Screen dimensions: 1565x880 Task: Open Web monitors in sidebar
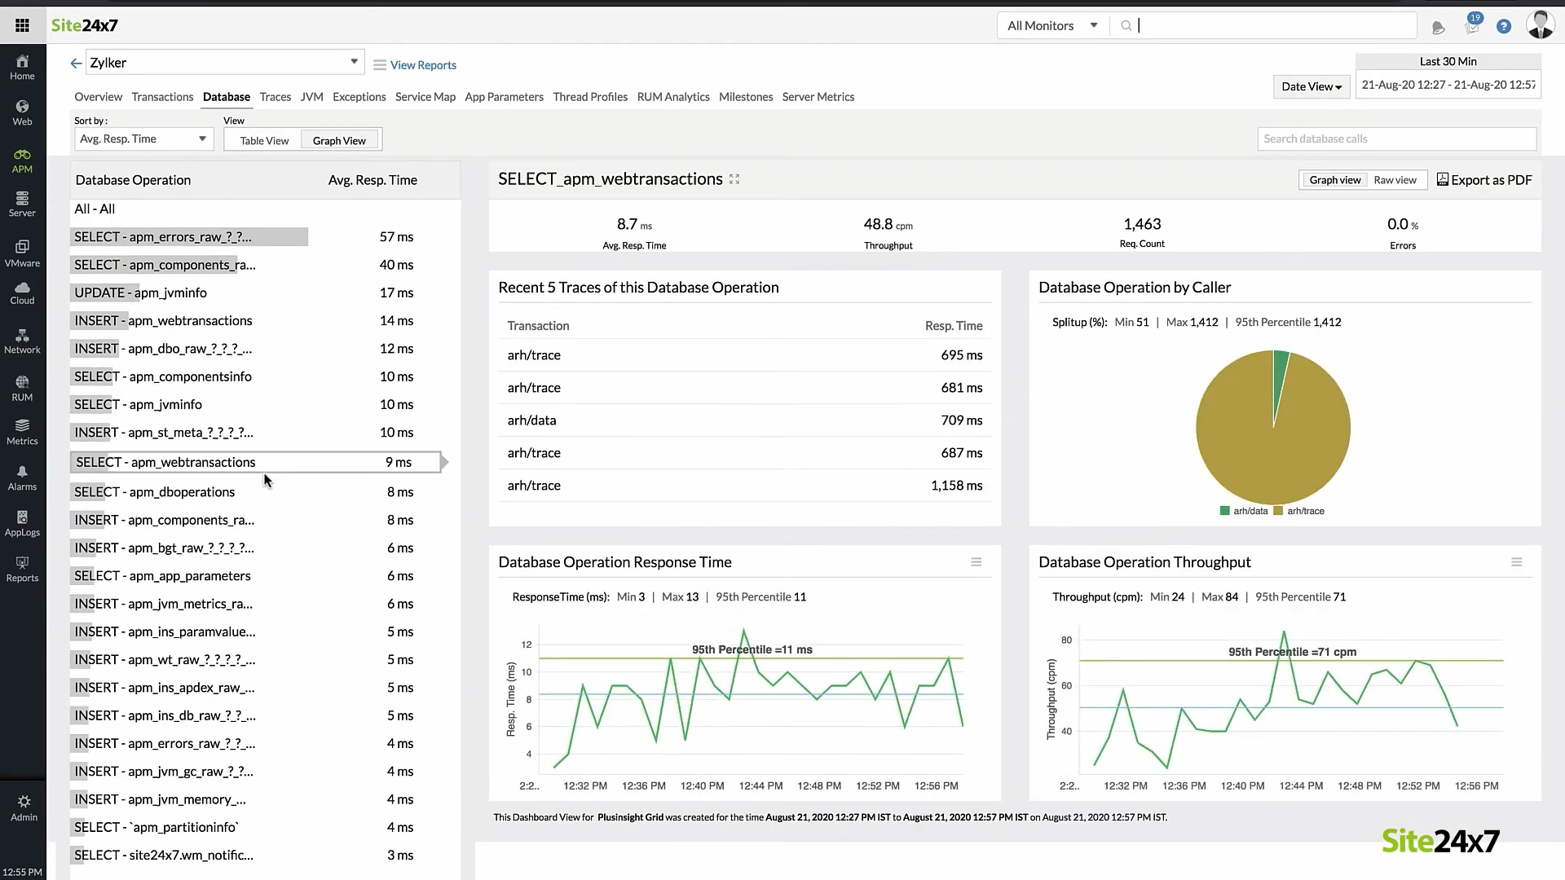tap(22, 113)
